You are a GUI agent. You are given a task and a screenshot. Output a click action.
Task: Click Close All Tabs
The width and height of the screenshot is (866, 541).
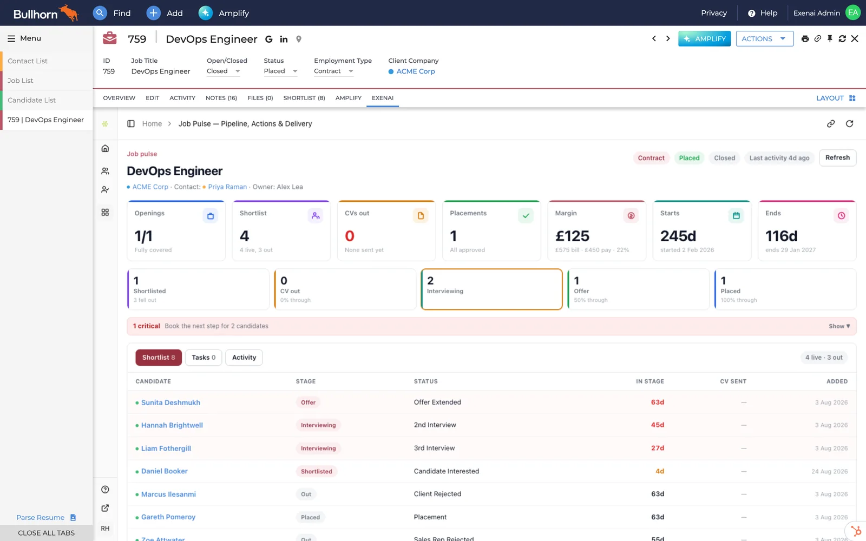click(x=47, y=533)
